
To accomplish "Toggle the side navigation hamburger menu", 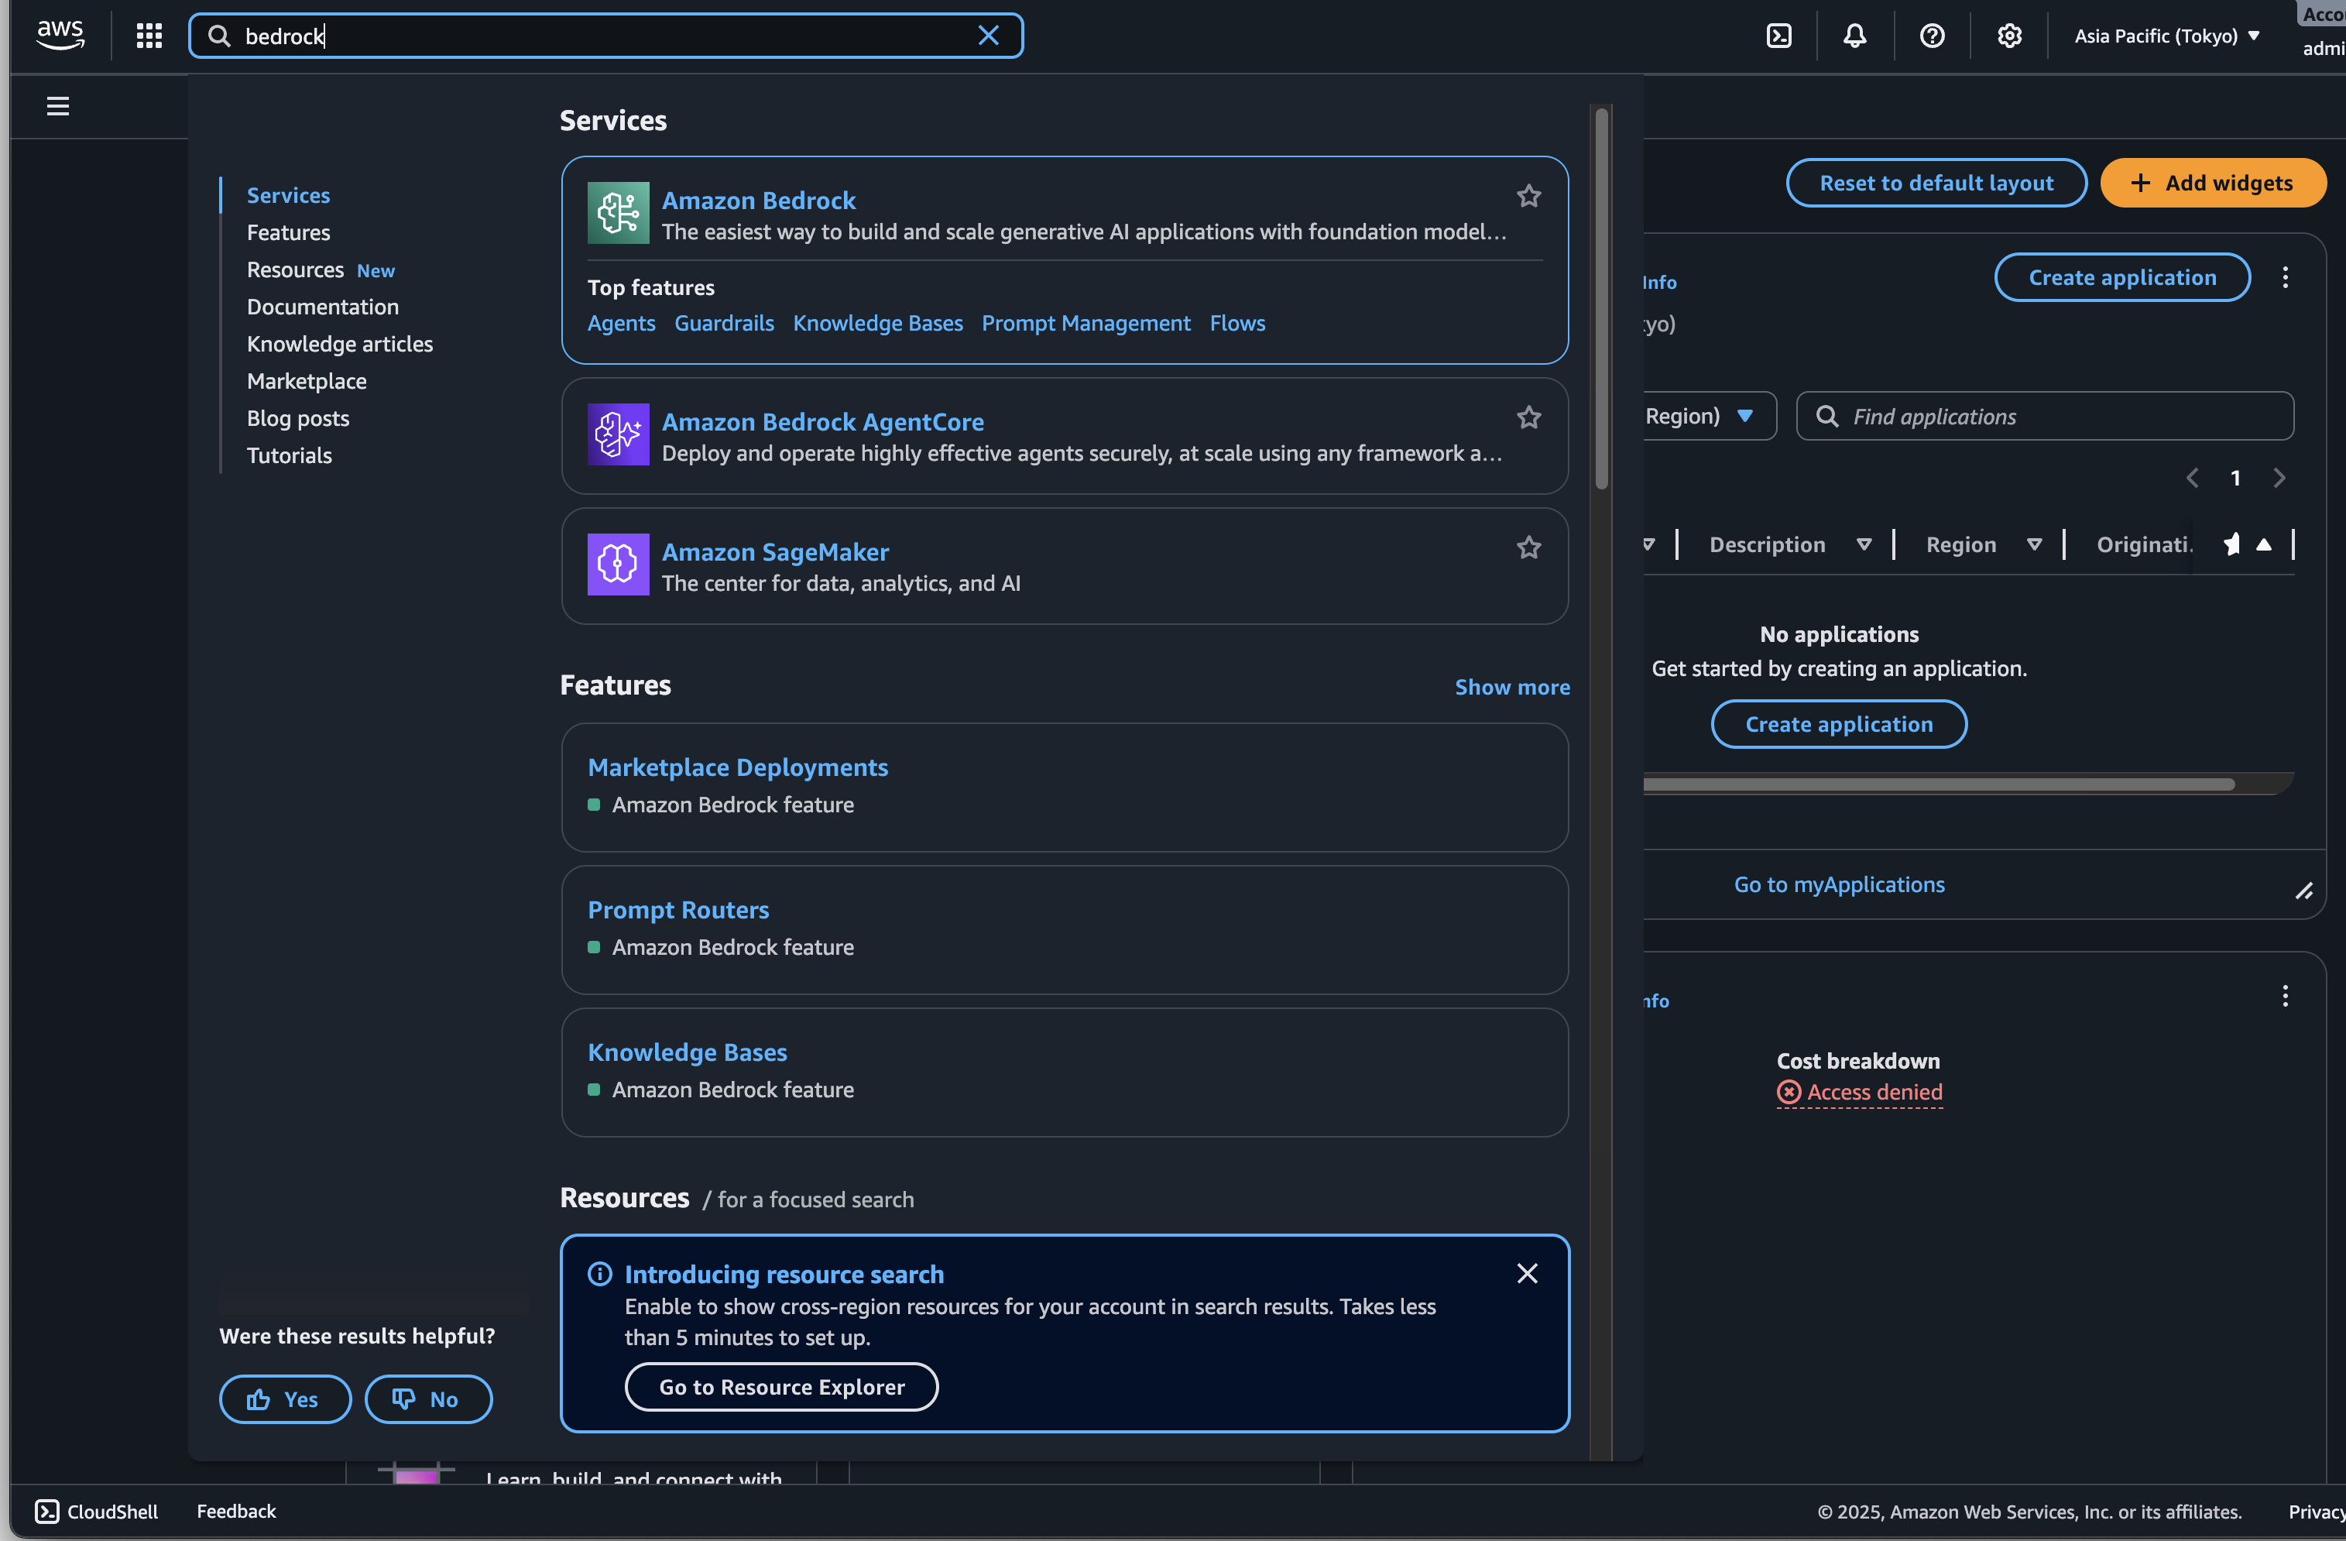I will [58, 105].
